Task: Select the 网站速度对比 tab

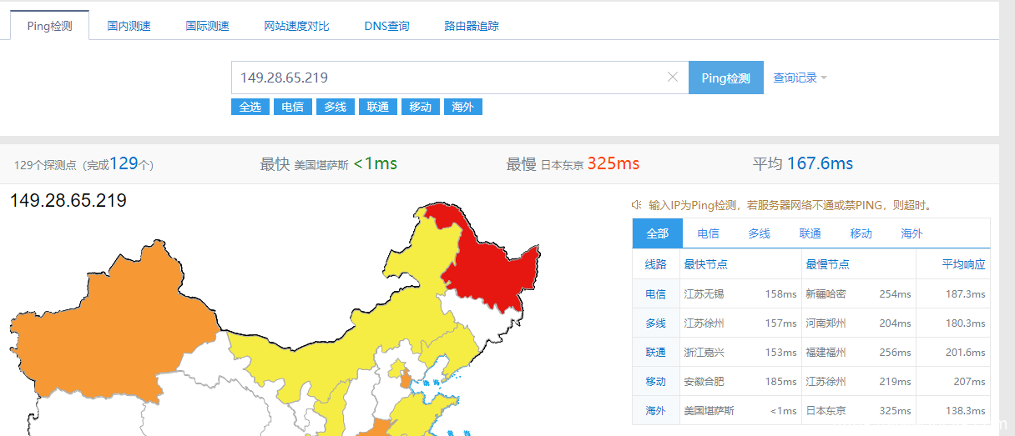Action: click(296, 26)
